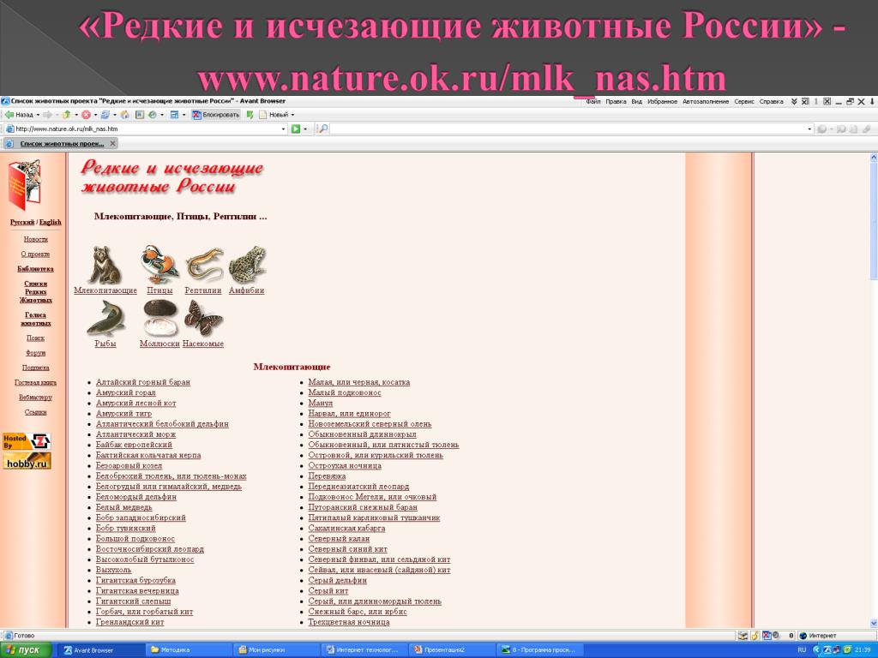Close the Список животных проек... tab

[x=112, y=144]
